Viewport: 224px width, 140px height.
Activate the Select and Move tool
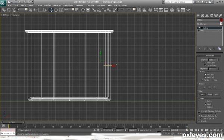pyautogui.click(x=51, y=10)
